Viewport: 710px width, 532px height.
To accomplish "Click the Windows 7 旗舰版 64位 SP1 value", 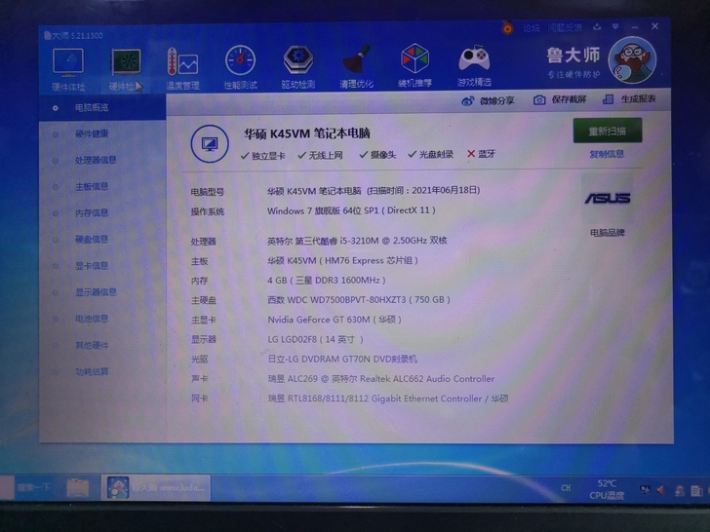I will (x=351, y=210).
